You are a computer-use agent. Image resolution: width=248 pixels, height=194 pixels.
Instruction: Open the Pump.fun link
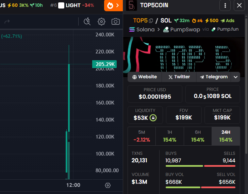pyautogui.click(x=225, y=29)
